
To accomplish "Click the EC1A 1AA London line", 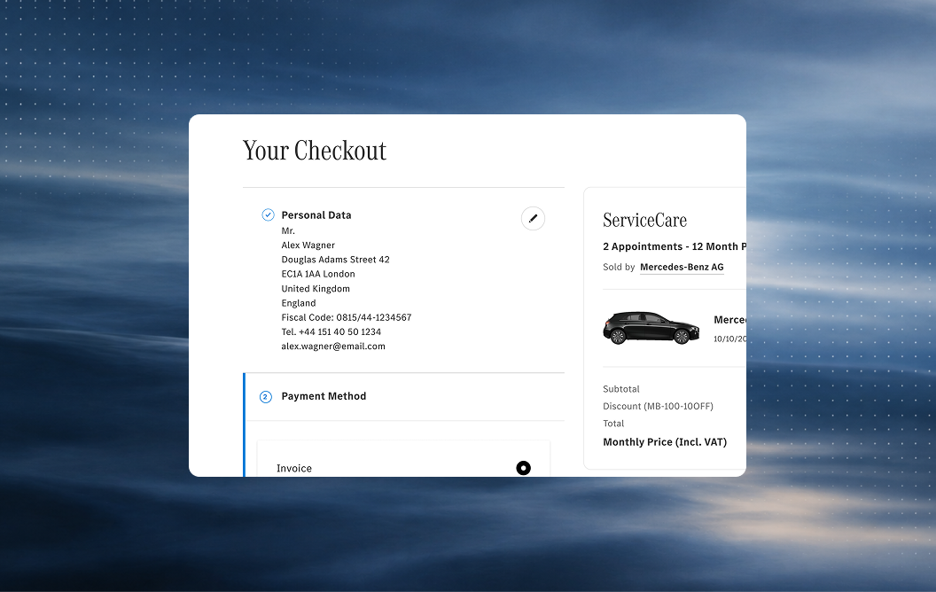I will pos(318,274).
